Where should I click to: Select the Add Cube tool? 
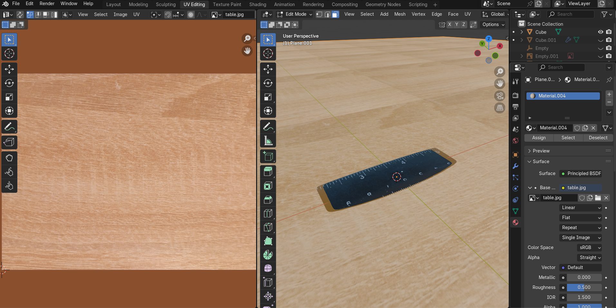pyautogui.click(x=268, y=156)
